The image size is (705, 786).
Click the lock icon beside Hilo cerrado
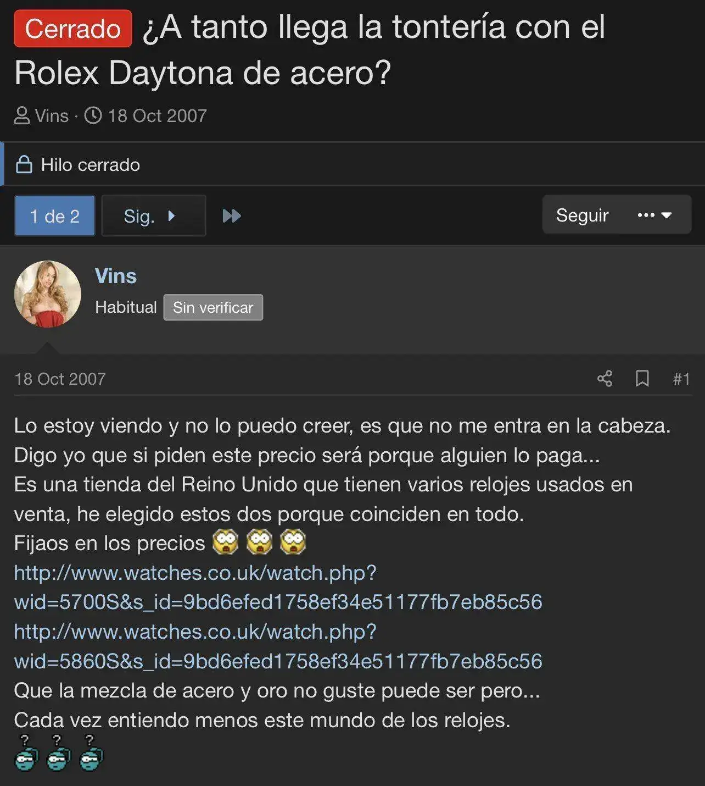(24, 164)
